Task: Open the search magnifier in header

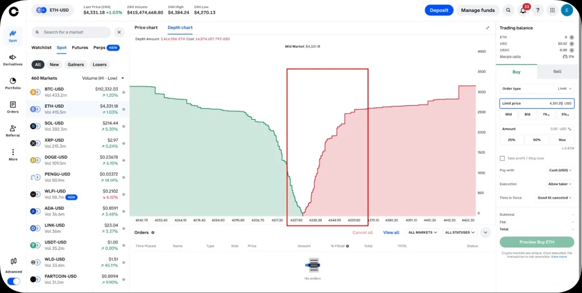Action: 508,10
